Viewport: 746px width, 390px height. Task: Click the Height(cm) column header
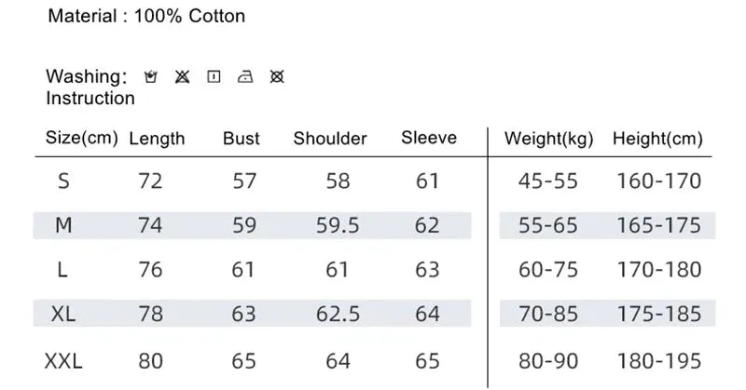point(658,139)
